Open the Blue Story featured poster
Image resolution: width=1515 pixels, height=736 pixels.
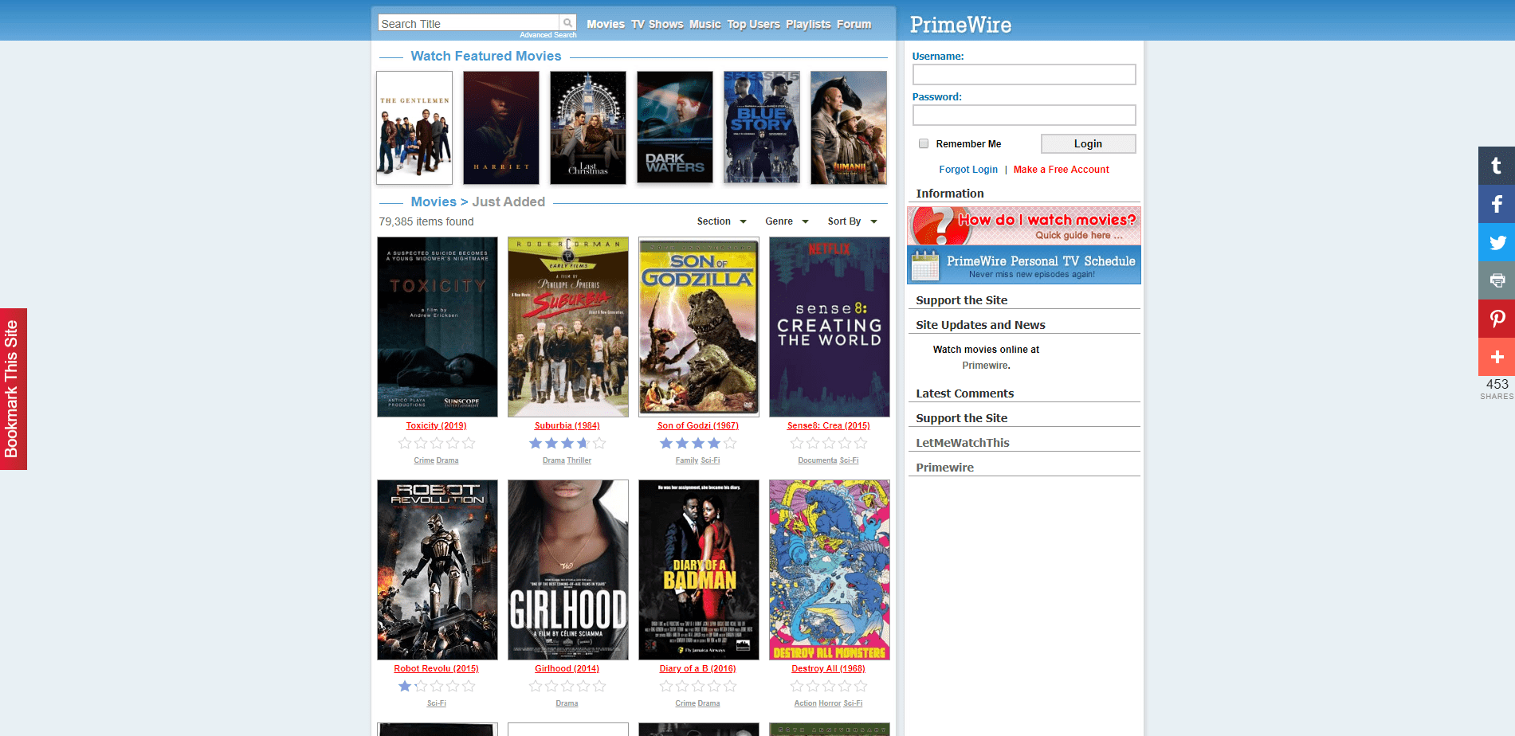click(x=762, y=127)
